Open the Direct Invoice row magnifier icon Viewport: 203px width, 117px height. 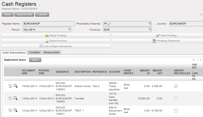click(x=15, y=86)
